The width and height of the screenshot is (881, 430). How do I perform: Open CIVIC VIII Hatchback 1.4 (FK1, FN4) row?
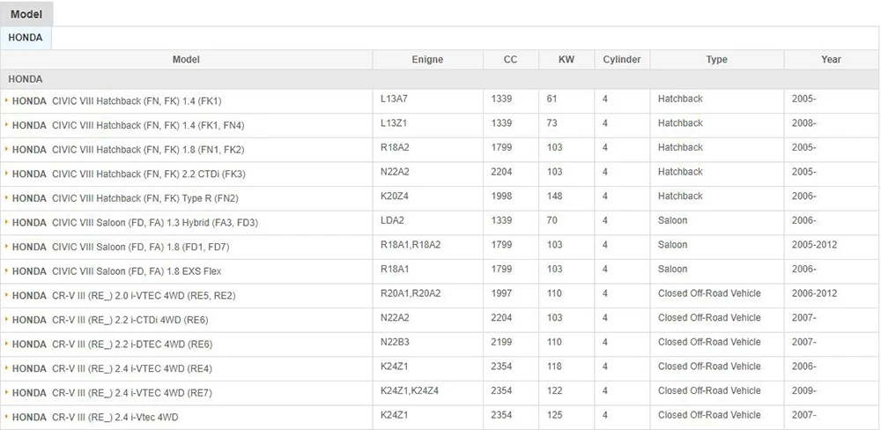click(128, 126)
